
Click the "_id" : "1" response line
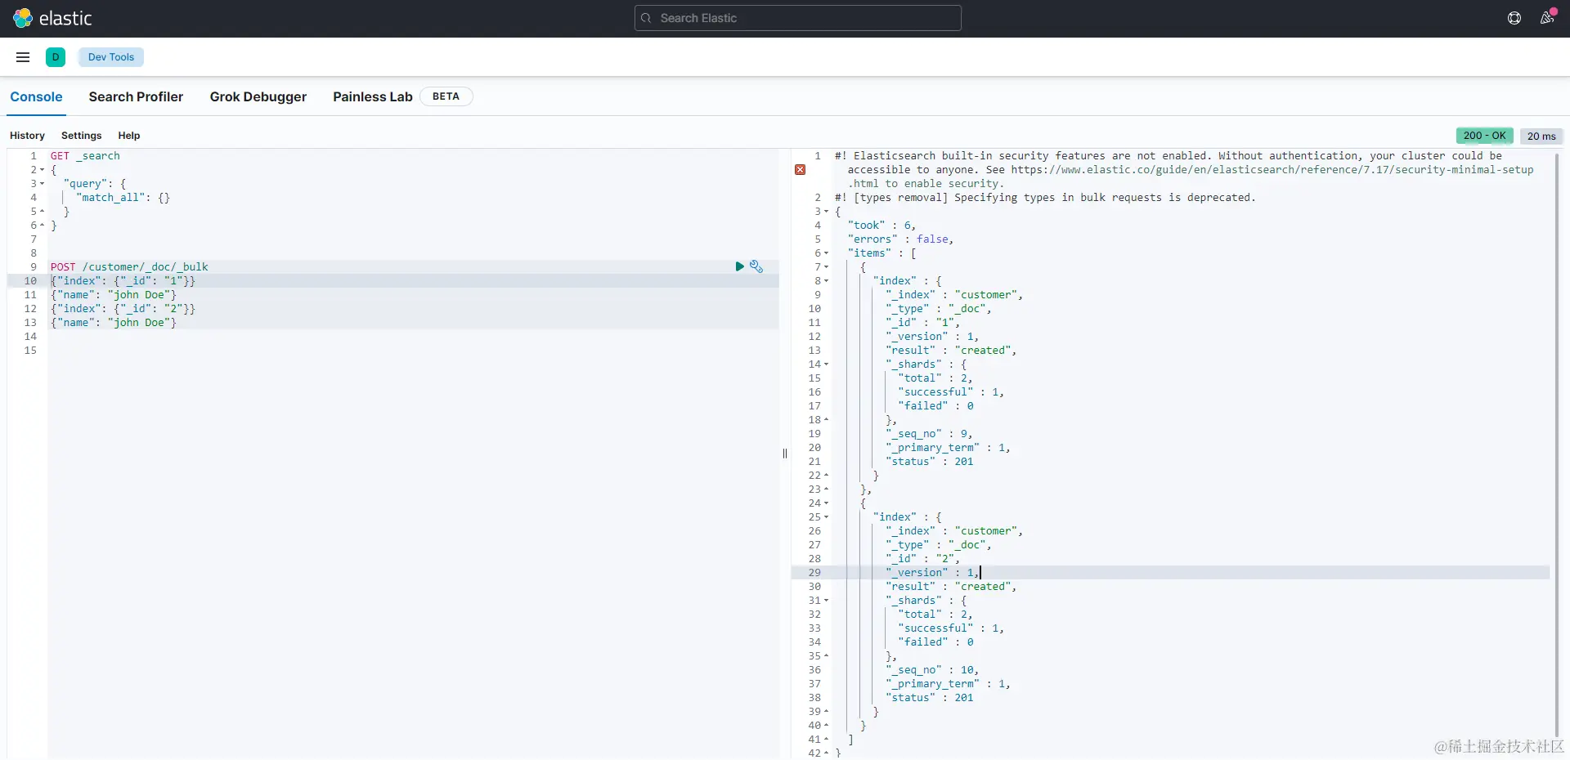point(922,323)
